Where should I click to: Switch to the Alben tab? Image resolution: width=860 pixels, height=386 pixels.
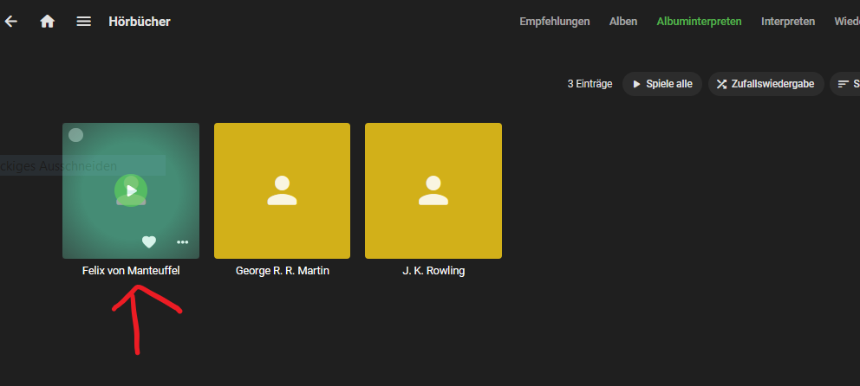[x=623, y=22]
